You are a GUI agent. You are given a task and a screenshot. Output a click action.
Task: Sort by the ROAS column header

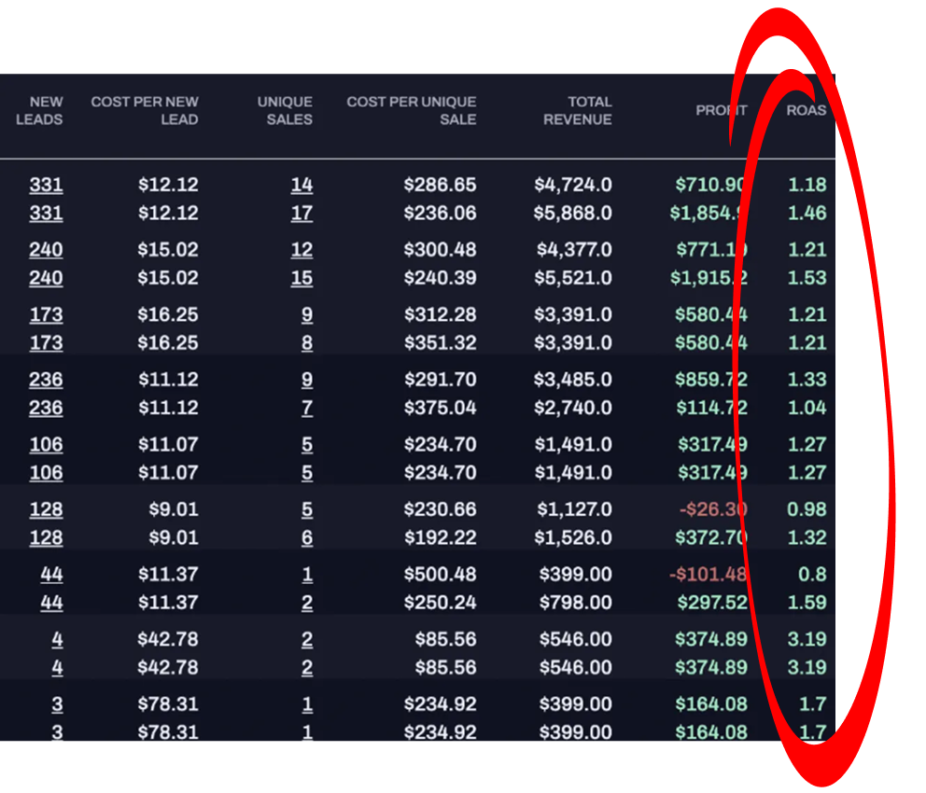click(806, 110)
